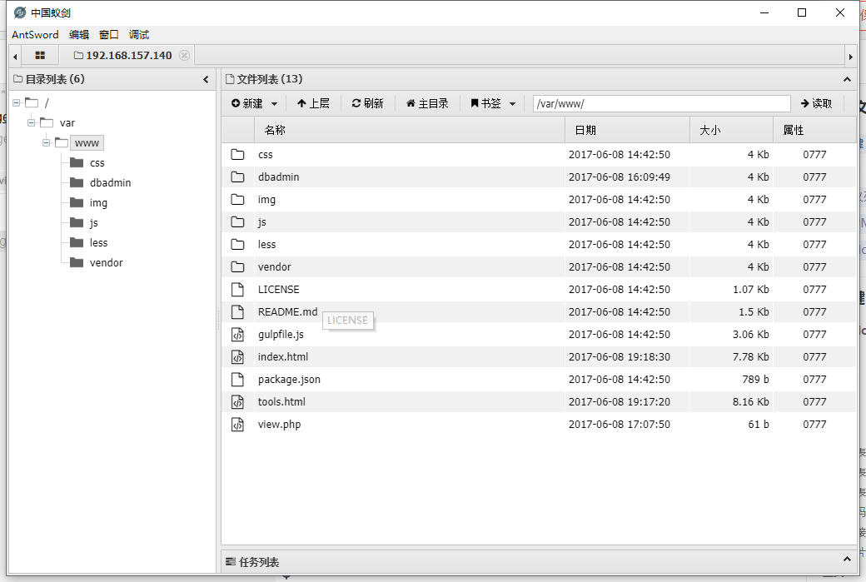Select the vendor folder in the directory tree
The width and height of the screenshot is (866, 582).
pyautogui.click(x=106, y=263)
